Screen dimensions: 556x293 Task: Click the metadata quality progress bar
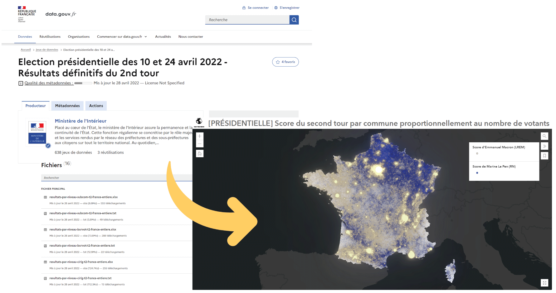(84, 84)
